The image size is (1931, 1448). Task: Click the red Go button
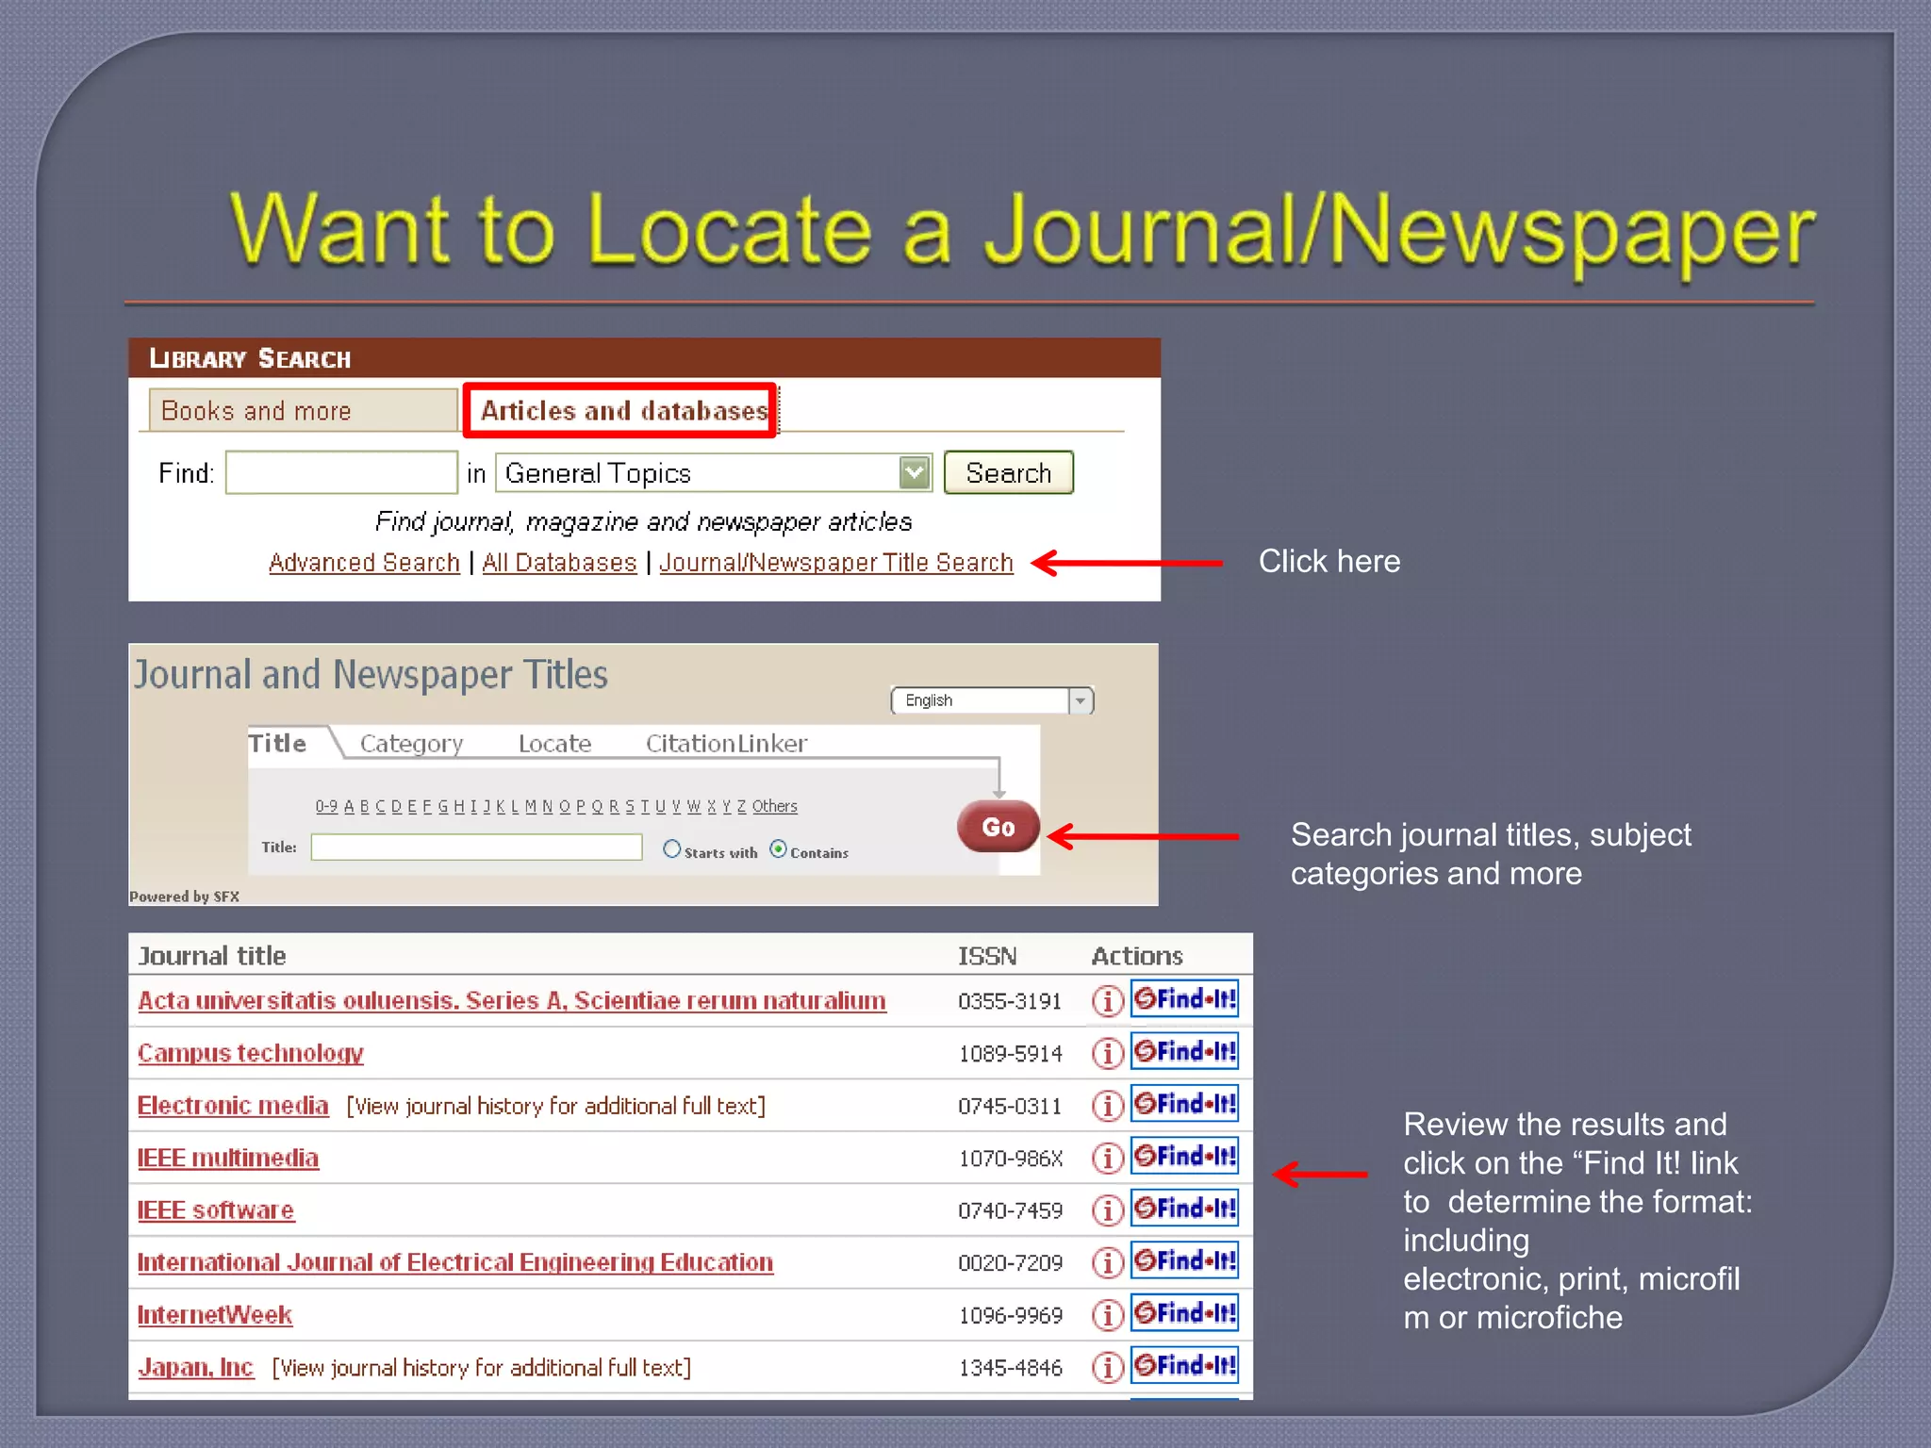click(x=999, y=827)
